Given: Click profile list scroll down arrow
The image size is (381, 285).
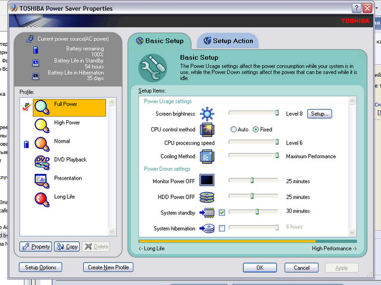Looking at the screenshot, I should pyautogui.click(x=112, y=231).
